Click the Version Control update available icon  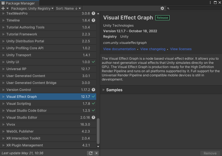point(93,90)
